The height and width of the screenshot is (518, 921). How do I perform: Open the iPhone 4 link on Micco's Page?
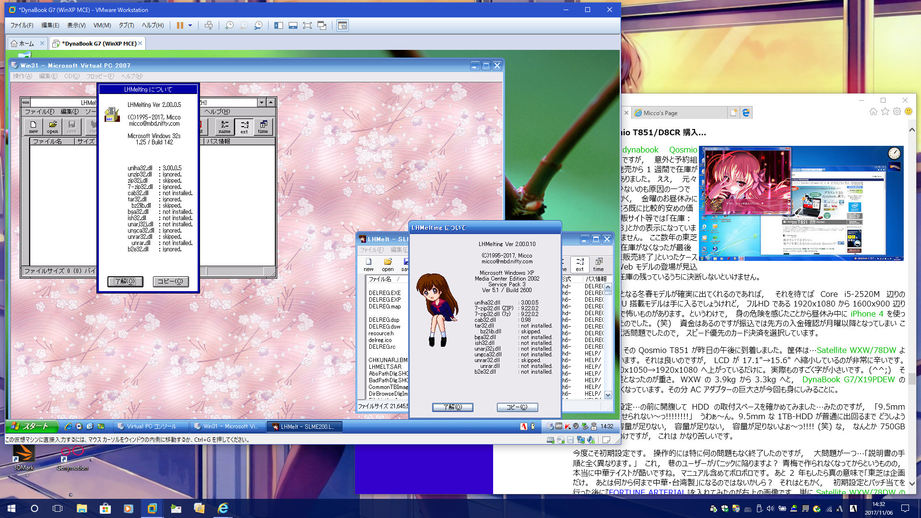pos(867,314)
